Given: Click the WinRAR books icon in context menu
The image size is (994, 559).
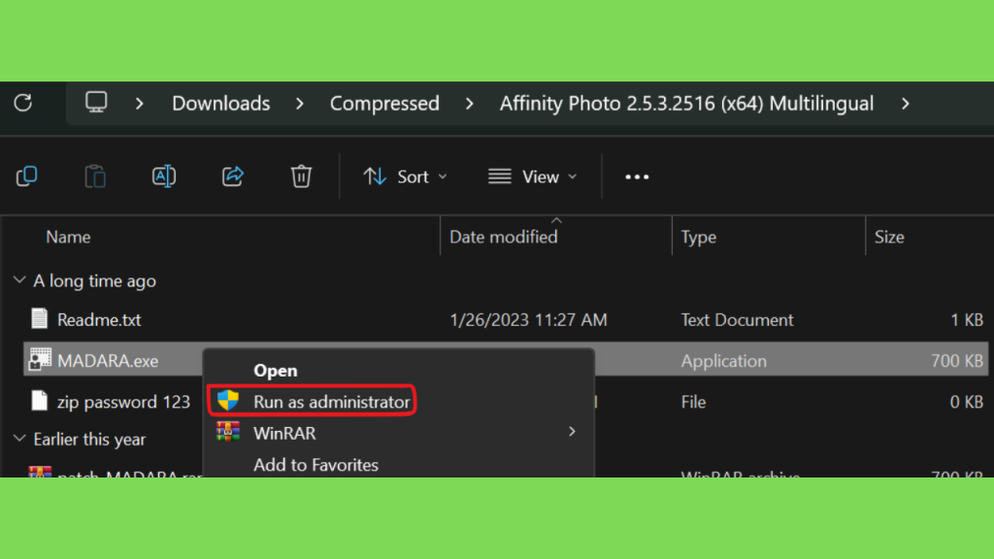Looking at the screenshot, I should pos(228,432).
